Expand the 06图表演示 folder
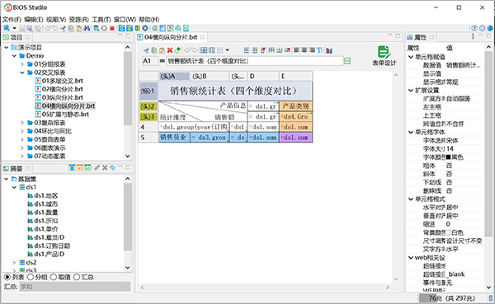The width and height of the screenshot is (495, 304). (22, 148)
